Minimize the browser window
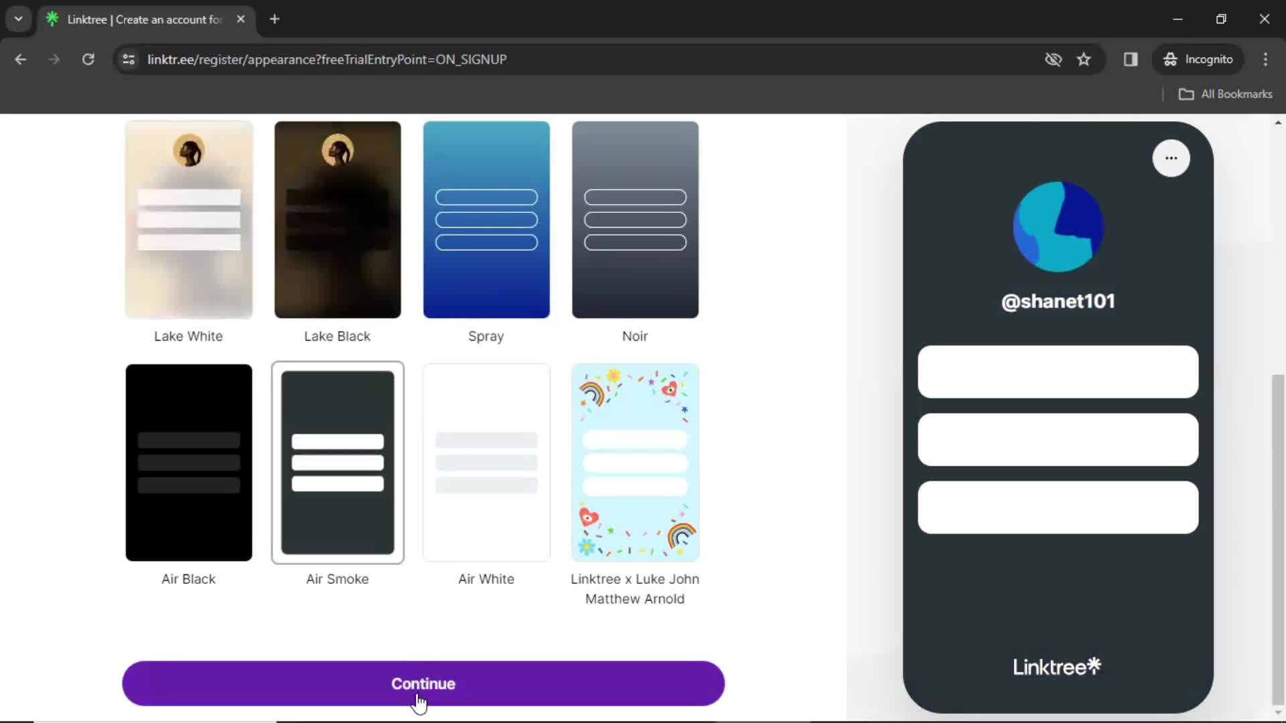The width and height of the screenshot is (1286, 723). pyautogui.click(x=1178, y=19)
